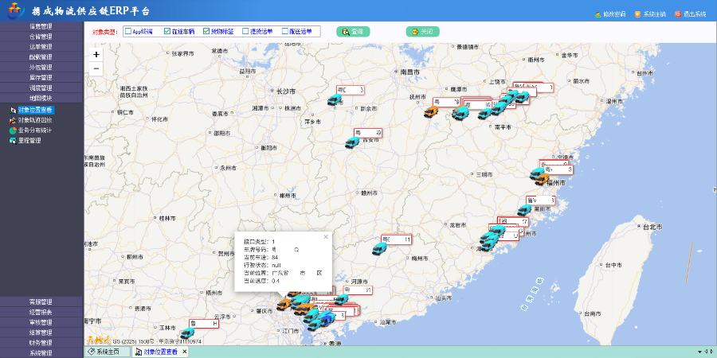Viewport: 717px width, 358px height.
Task: Expand 调度管理 sidebar section
Action: pyautogui.click(x=41, y=88)
